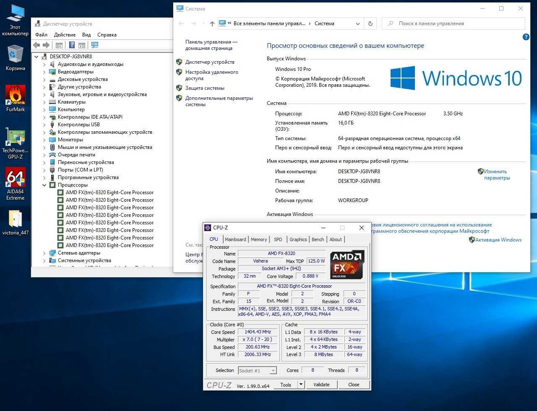Click the Контроллеры USB icon in the tree
537x411 pixels.
[52, 125]
